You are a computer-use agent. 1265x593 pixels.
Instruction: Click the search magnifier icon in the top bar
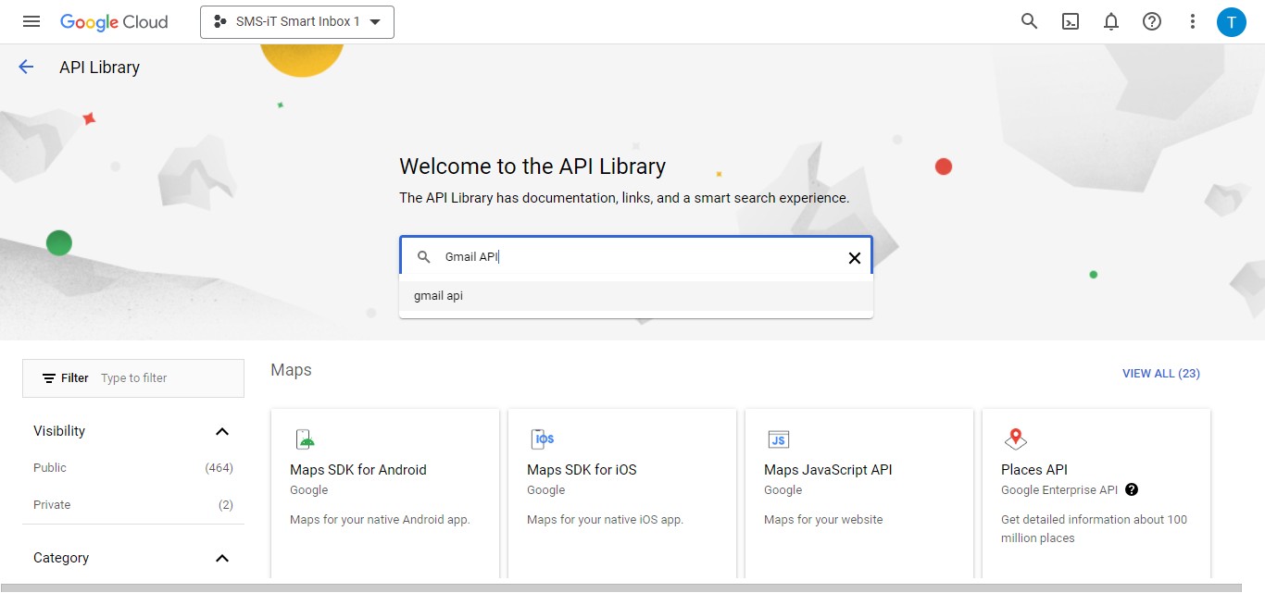pos(1029,20)
